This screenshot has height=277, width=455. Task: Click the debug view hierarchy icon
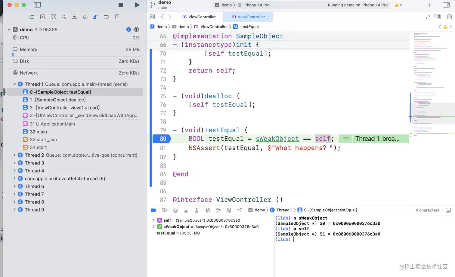(x=208, y=210)
